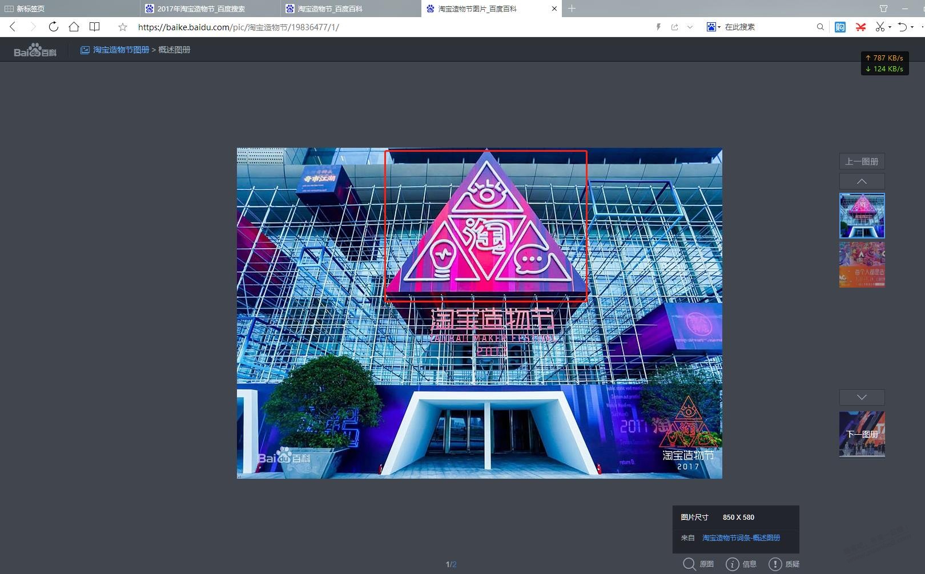Screen dimensions: 925x574
Task: Activate the scissors screenshot tool
Action: 880,27
